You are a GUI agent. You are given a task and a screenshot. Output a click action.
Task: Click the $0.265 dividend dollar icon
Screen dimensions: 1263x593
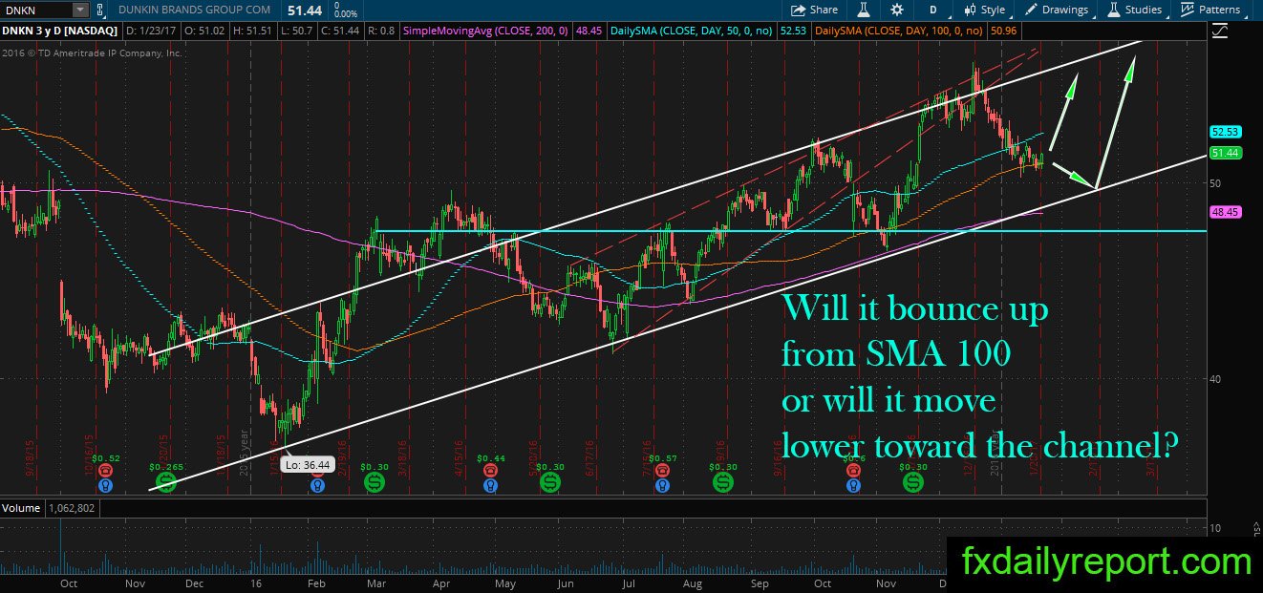pyautogui.click(x=165, y=483)
